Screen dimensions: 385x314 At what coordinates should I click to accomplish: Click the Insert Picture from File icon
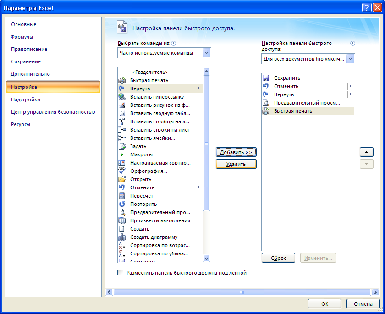122,105
